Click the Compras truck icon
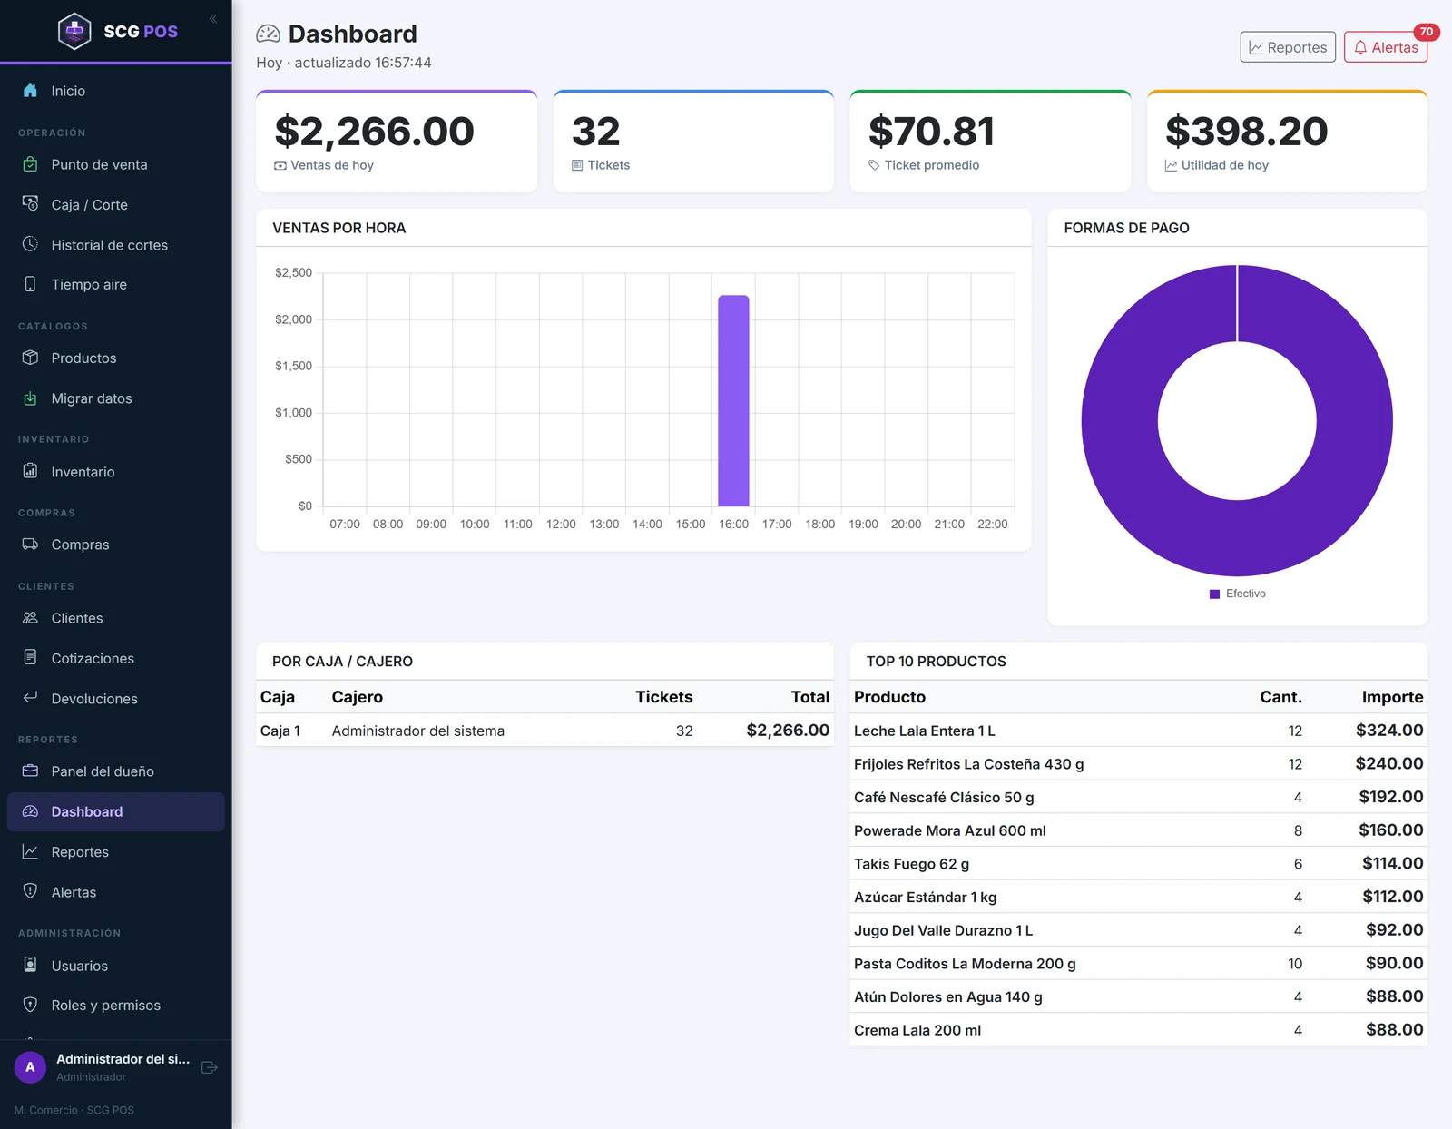This screenshot has height=1129, width=1452. tap(30, 545)
